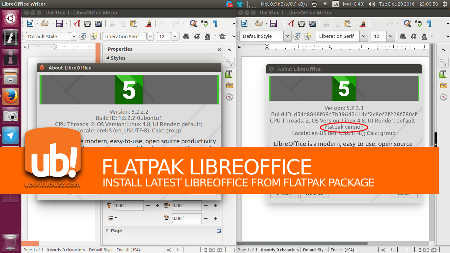Click Print icon in right Writer window
This screenshot has width=450, height=253.
[x=301, y=23]
